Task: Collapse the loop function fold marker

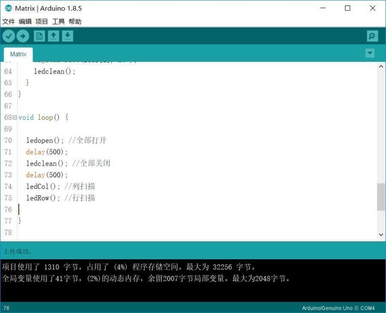Action: pos(15,117)
